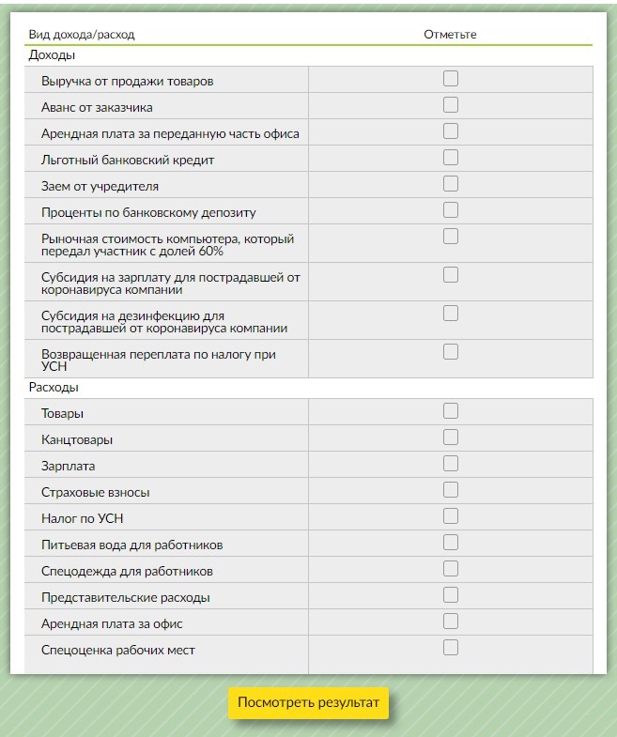Check the Налог по УСН checkbox

[x=451, y=516]
